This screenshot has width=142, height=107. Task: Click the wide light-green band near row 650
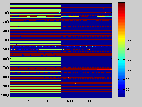35,60
